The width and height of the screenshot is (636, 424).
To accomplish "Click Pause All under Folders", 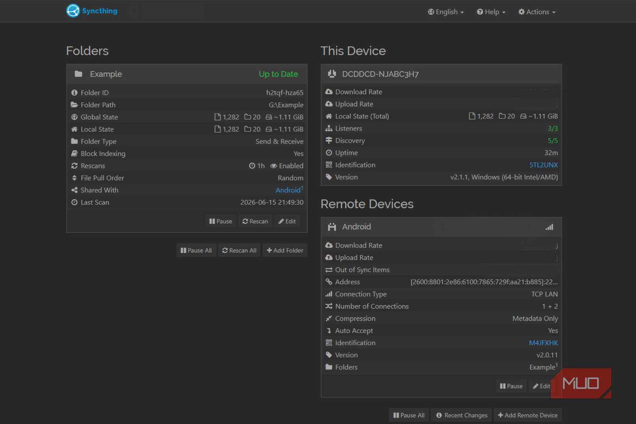I will point(196,251).
